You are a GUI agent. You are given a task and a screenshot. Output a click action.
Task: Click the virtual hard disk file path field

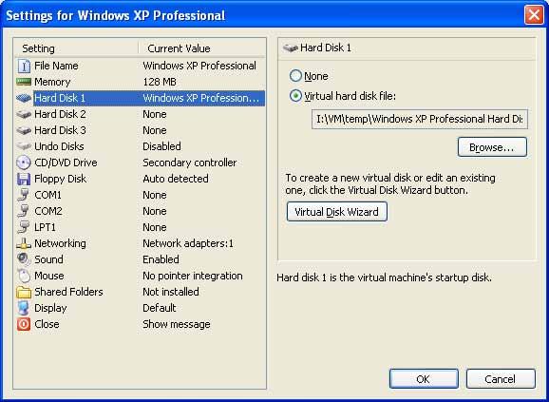[420, 119]
